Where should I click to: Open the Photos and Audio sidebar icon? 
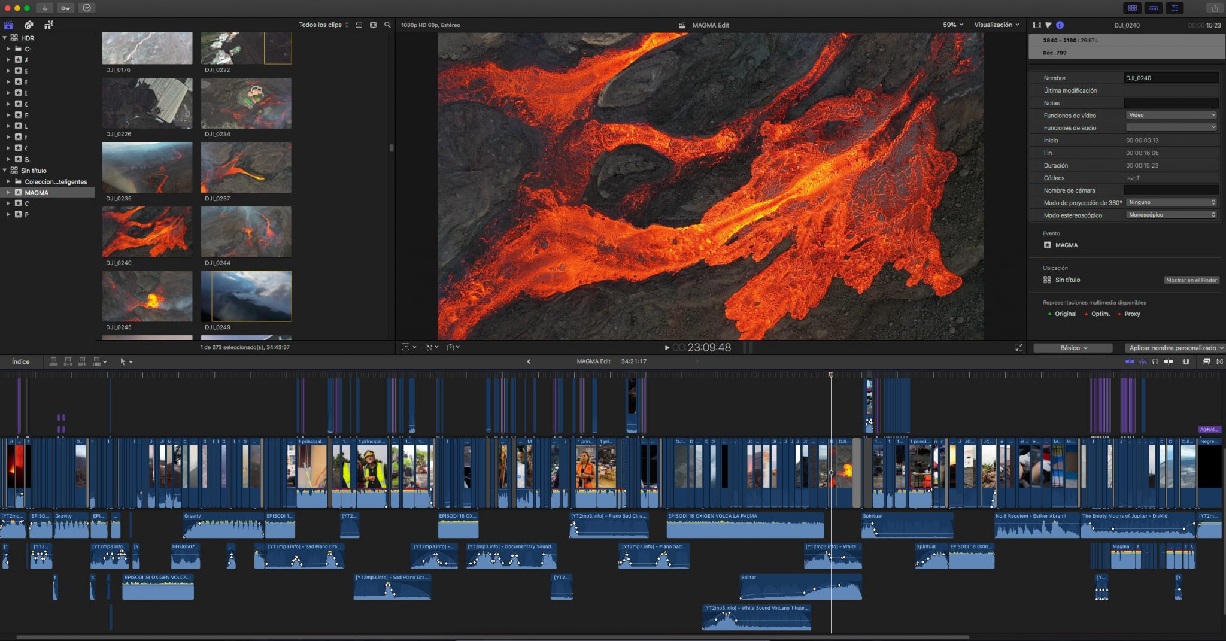(x=28, y=25)
